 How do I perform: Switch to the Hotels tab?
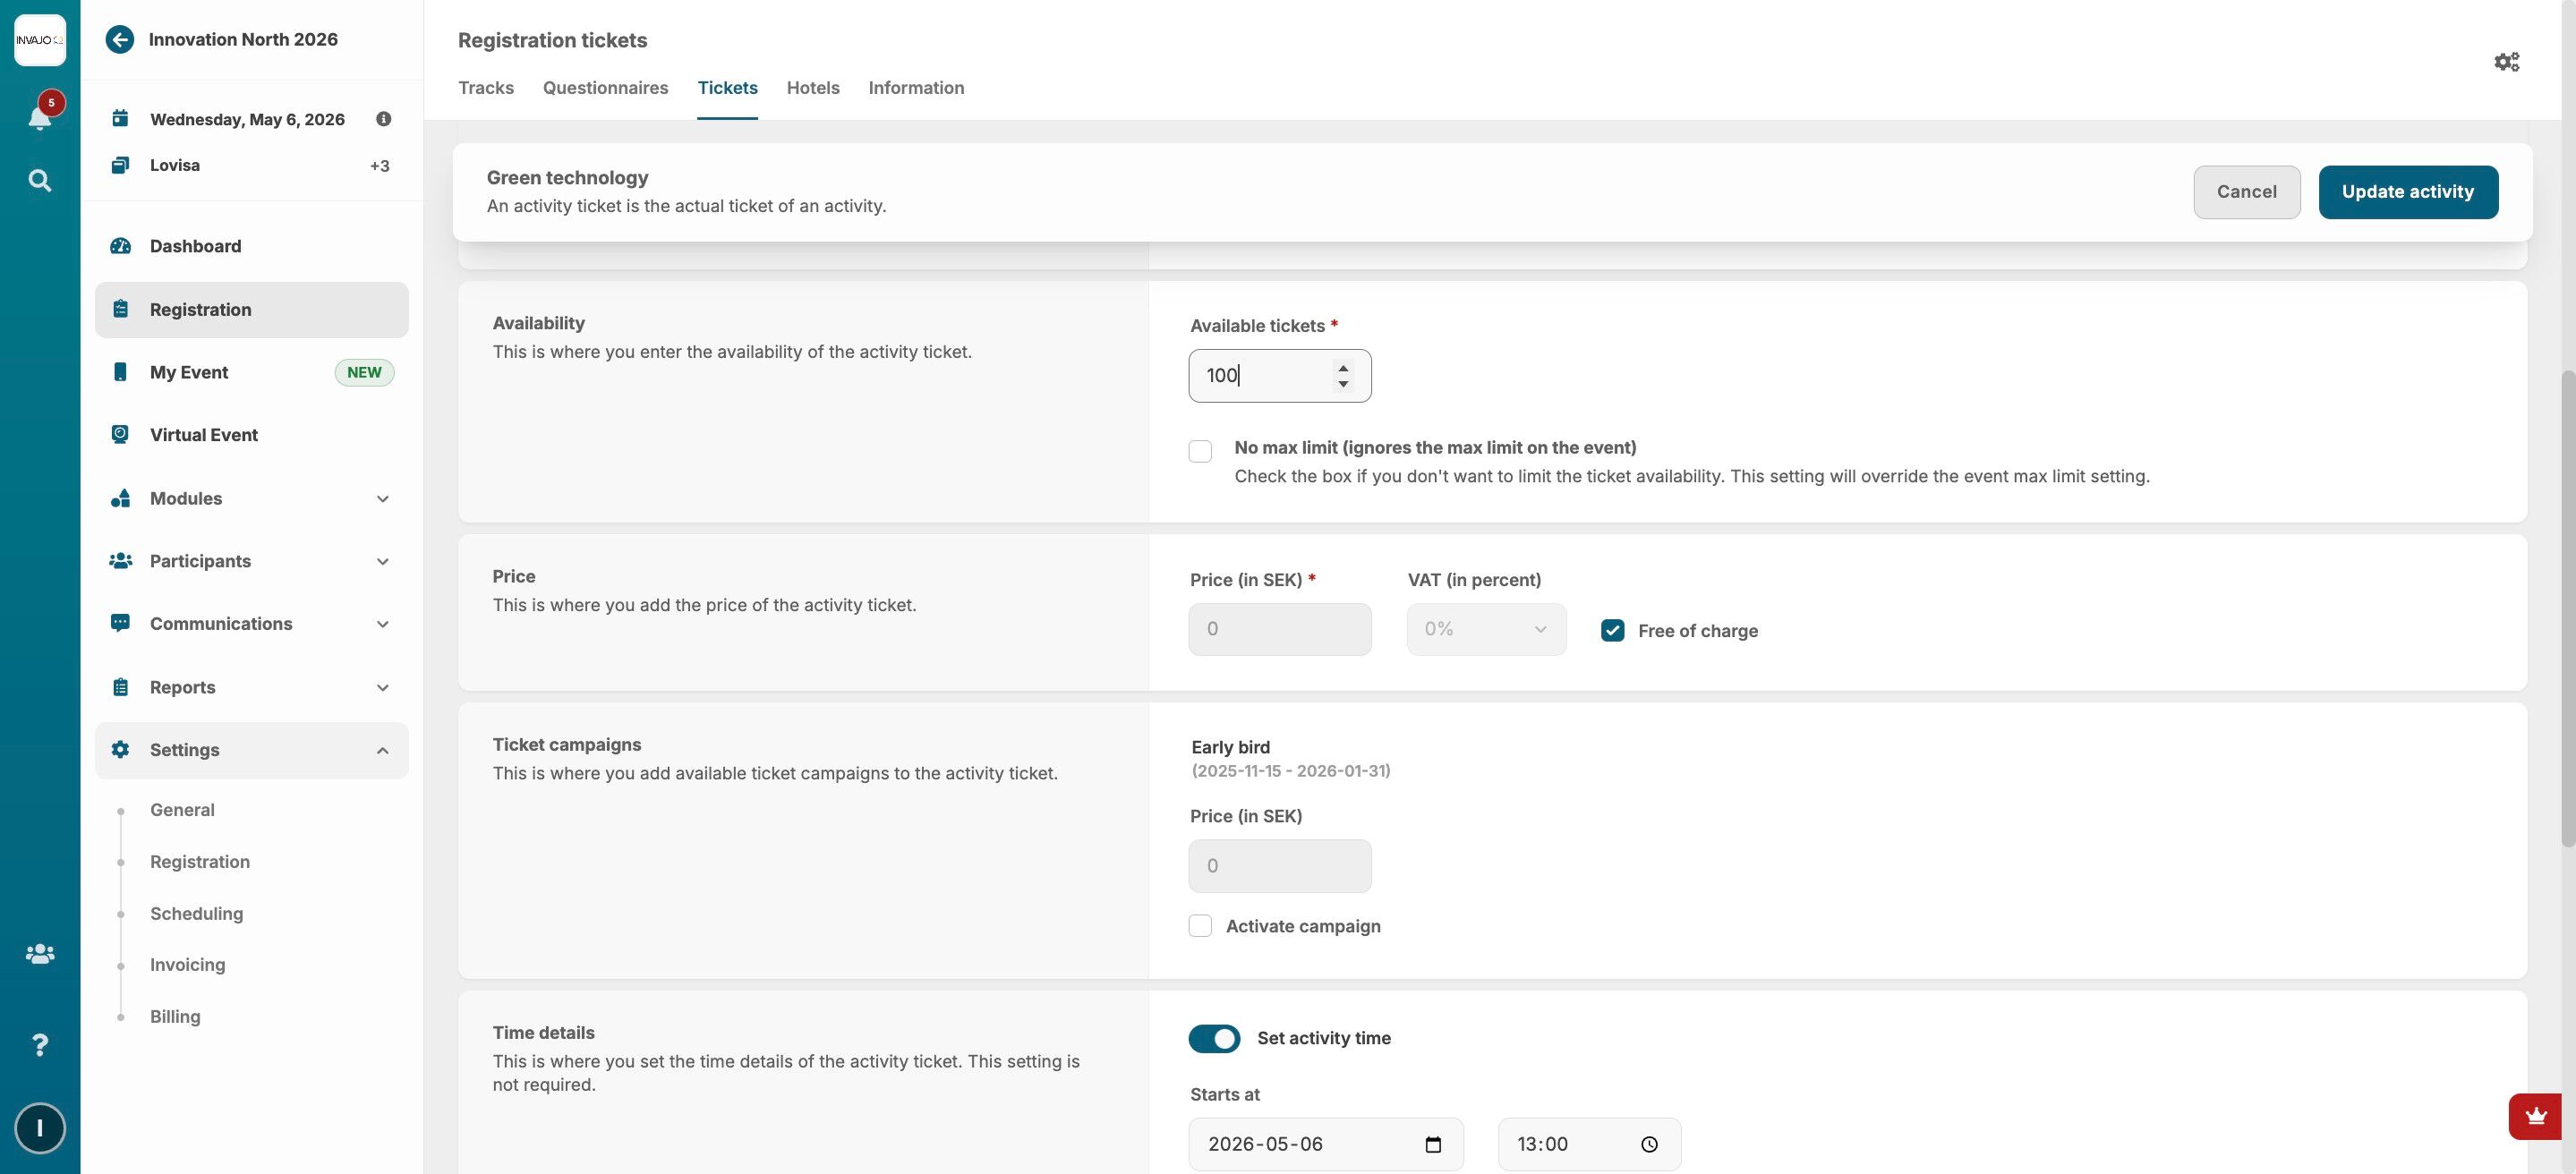point(812,88)
